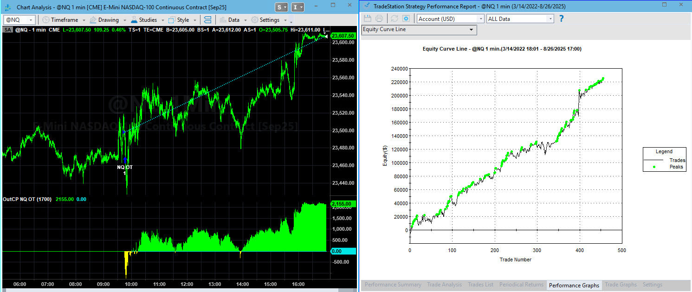Viewport: 692px width, 292px height.
Task: Expand the arrow next to Timeframe
Action: [84, 20]
